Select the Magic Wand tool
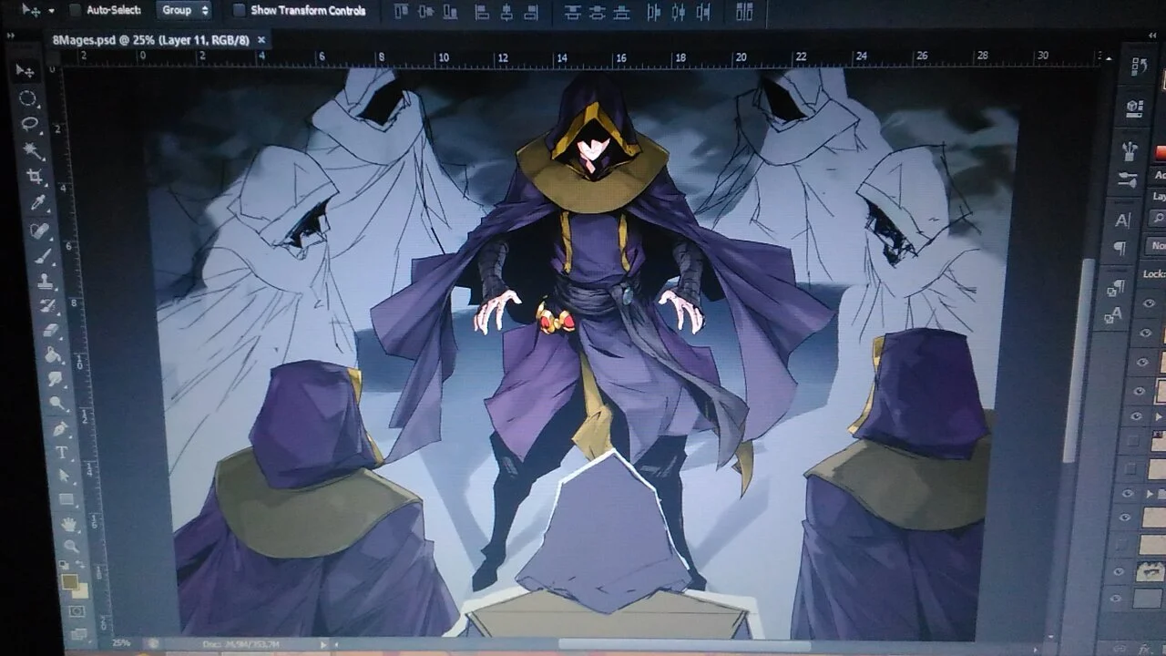 [x=34, y=149]
